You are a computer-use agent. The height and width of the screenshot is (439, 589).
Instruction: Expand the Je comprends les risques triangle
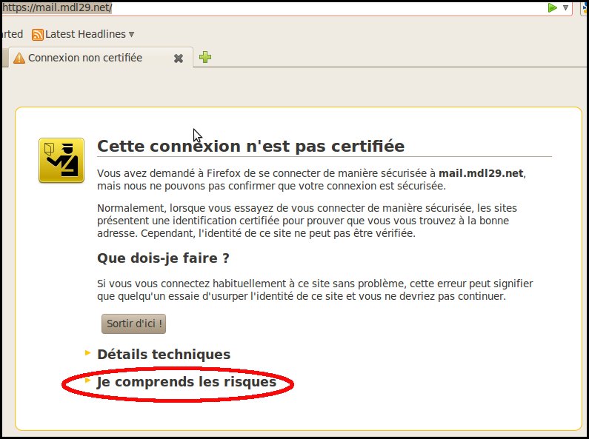pos(88,381)
